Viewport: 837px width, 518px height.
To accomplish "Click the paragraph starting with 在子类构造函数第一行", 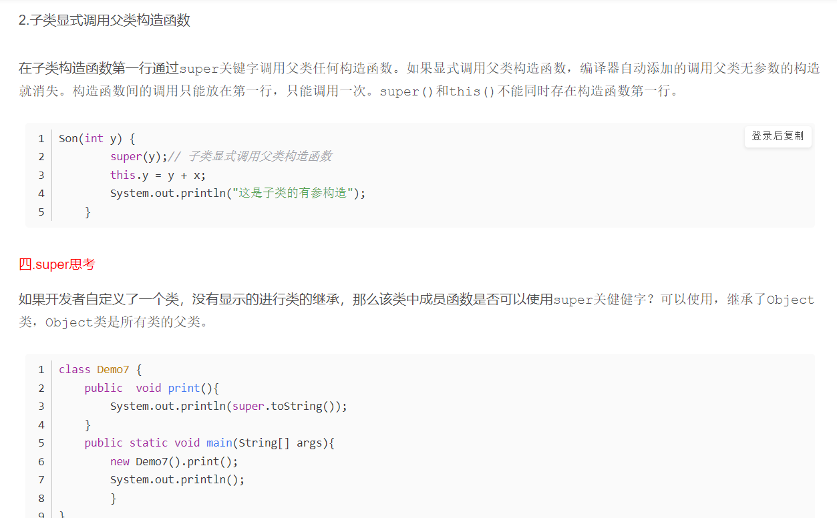I will point(419,79).
